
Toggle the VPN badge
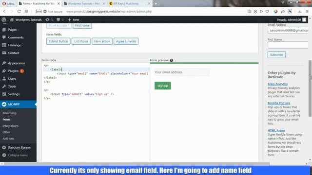coord(39,12)
